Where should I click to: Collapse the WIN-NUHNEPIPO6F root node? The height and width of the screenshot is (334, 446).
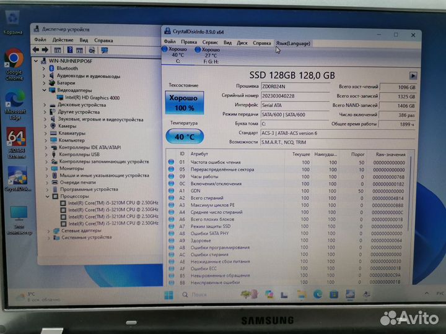(x=36, y=61)
